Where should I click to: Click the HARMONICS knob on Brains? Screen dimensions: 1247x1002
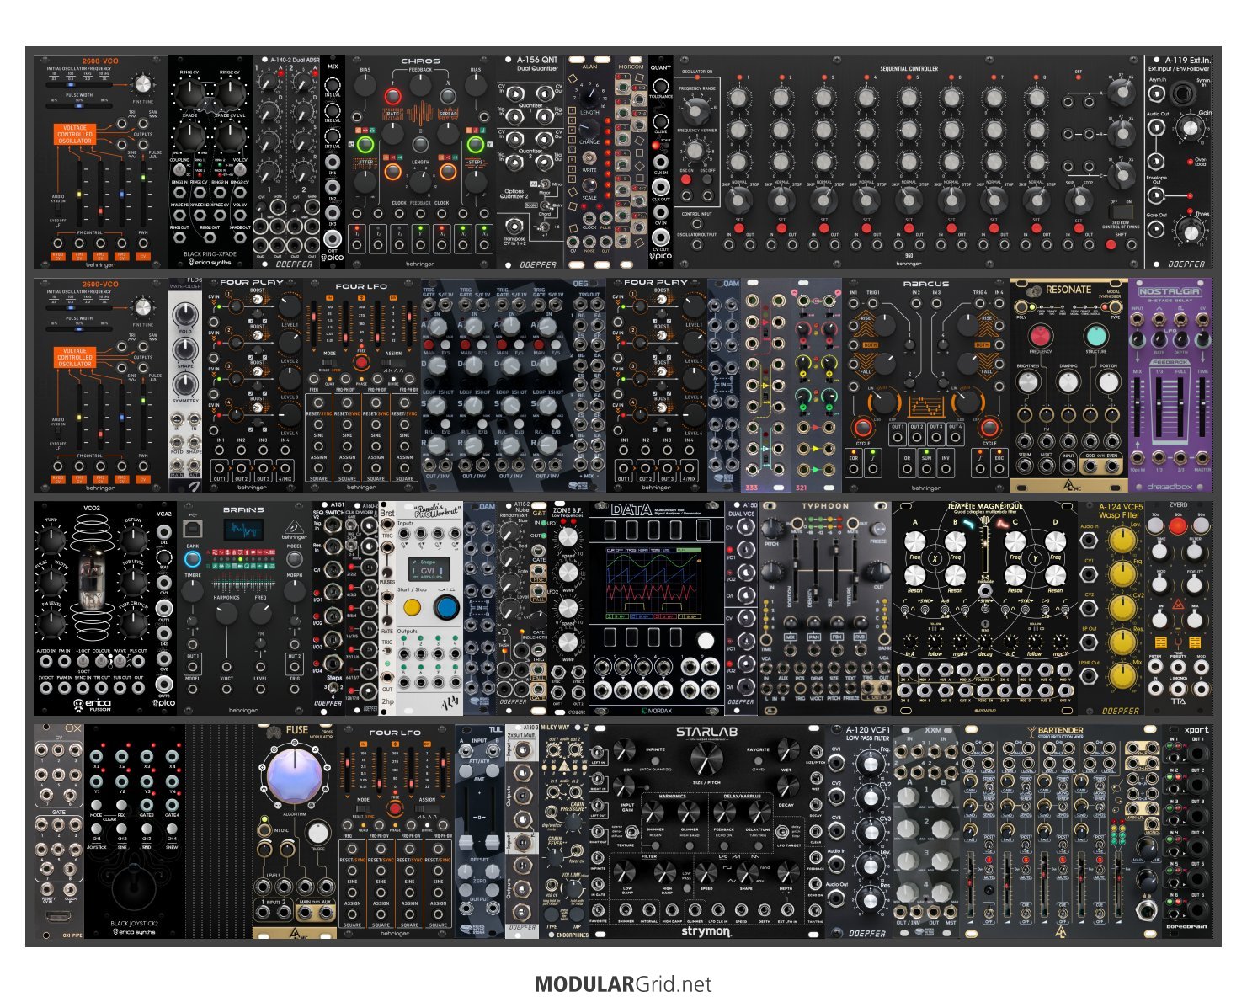tap(226, 614)
